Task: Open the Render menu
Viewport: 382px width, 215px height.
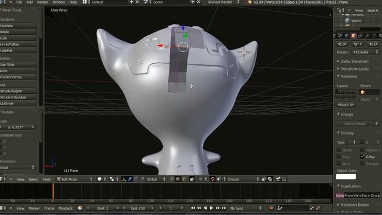Action: click(42, 2)
